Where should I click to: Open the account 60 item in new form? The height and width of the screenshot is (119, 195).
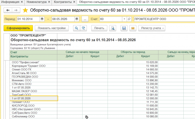coord(129,19)
